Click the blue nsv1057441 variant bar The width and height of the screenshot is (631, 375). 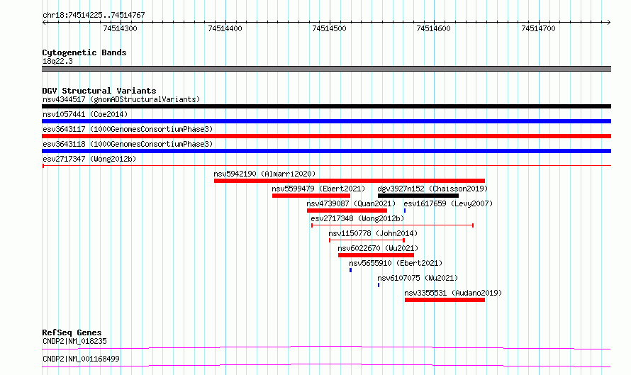point(326,121)
